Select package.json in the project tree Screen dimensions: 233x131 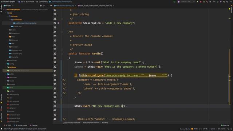[x=14, y=122]
